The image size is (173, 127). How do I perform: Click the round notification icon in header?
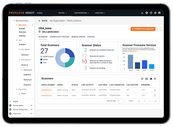tap(147, 13)
